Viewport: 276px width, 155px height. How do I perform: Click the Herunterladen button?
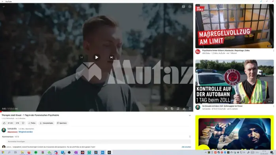click(47, 123)
